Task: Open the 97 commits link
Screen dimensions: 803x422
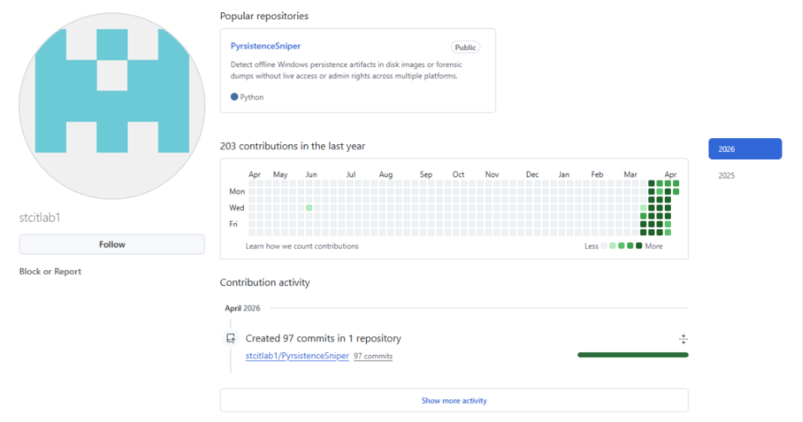Action: 373,356
